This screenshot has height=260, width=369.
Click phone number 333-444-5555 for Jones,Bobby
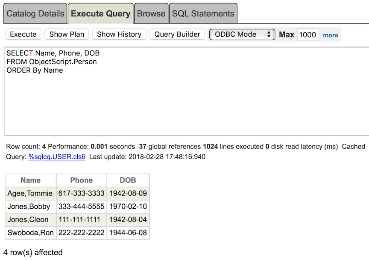81,207
